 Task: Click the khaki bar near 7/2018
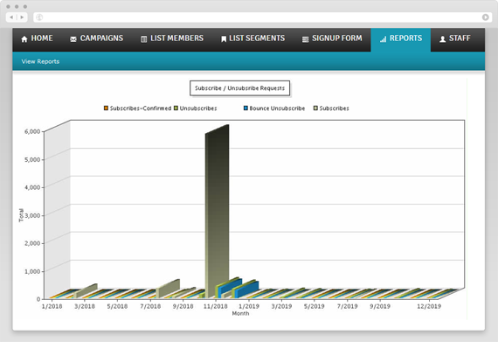168,288
